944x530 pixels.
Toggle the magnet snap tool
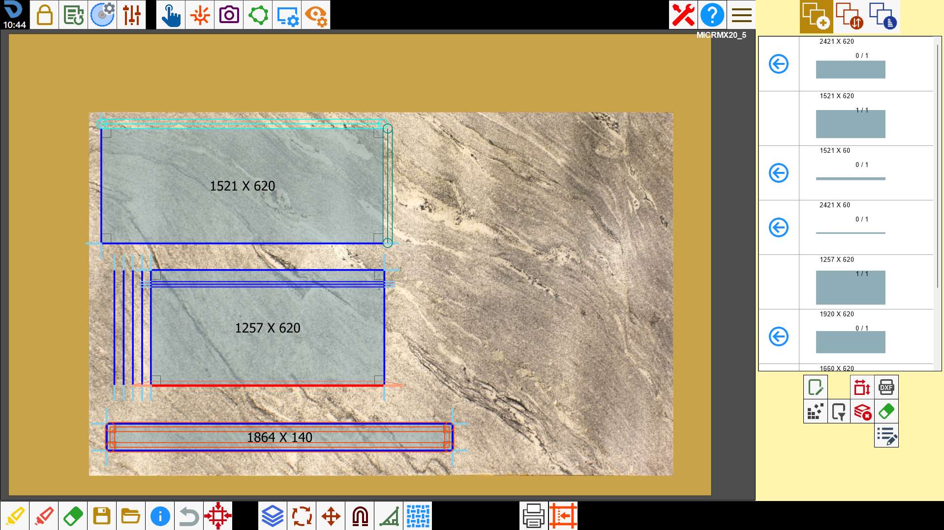coord(360,516)
